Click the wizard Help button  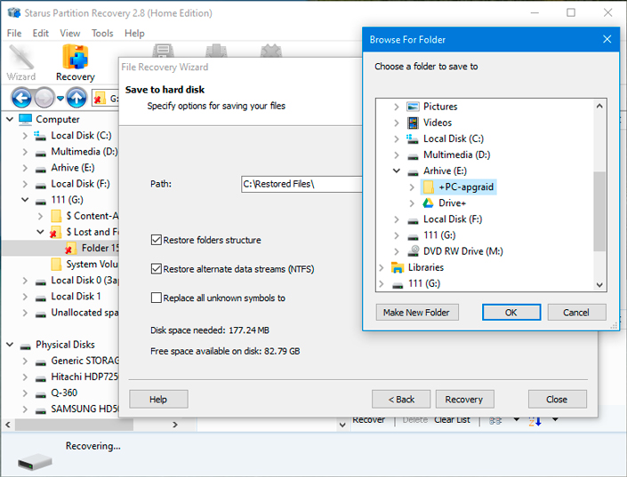coord(158,399)
